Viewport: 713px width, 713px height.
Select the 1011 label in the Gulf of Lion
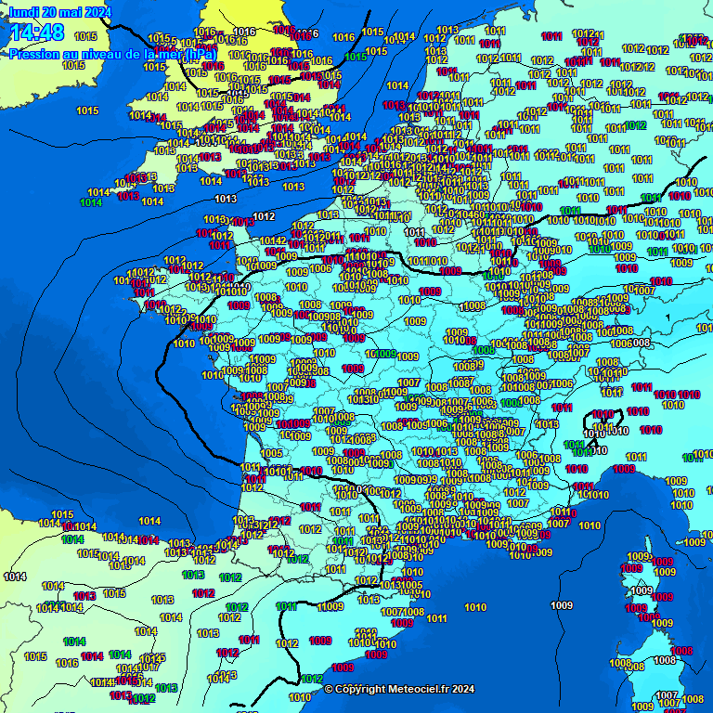pyautogui.click(x=435, y=617)
